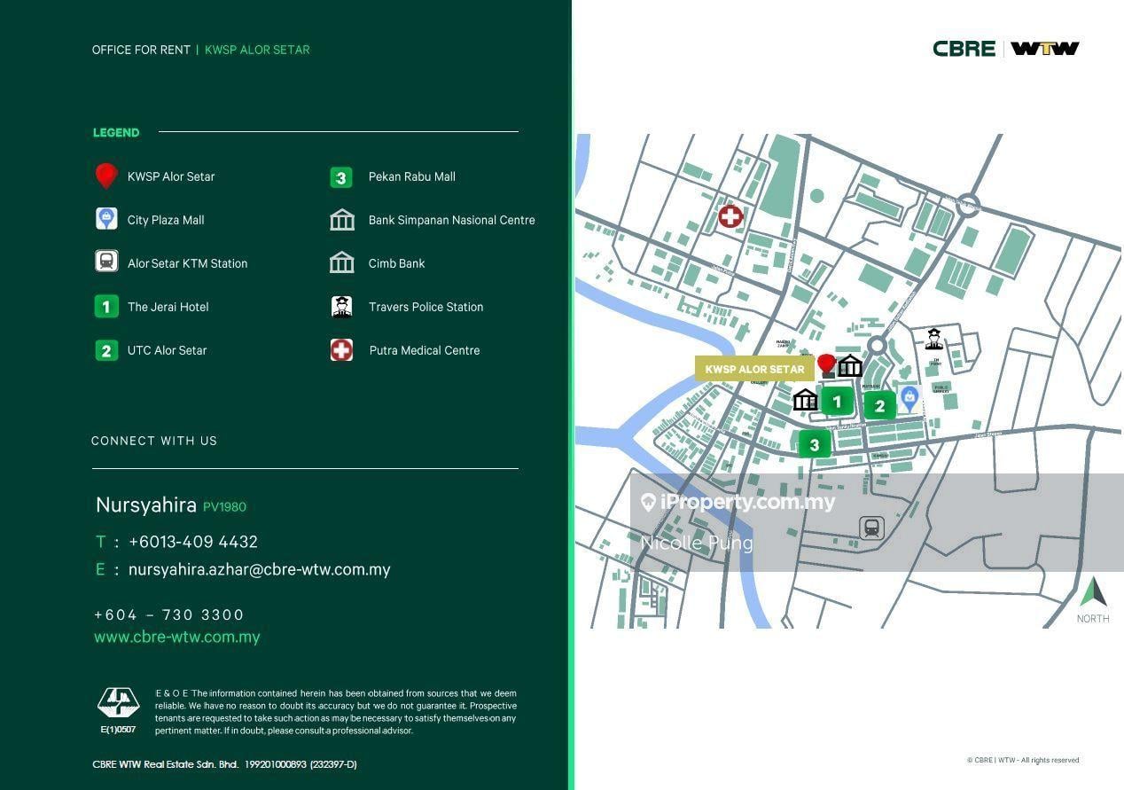1124x790 pixels.
Task: Select green marker 3 on the map
Action: click(815, 445)
